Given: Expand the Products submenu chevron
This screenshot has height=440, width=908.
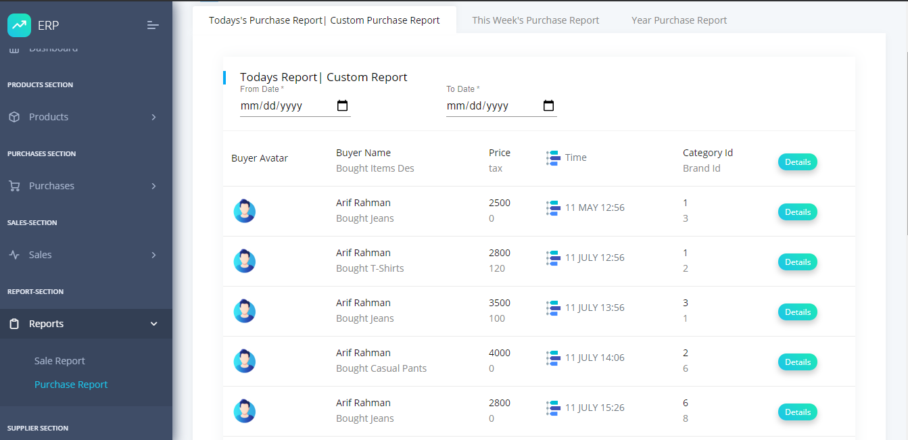Looking at the screenshot, I should coord(153,117).
